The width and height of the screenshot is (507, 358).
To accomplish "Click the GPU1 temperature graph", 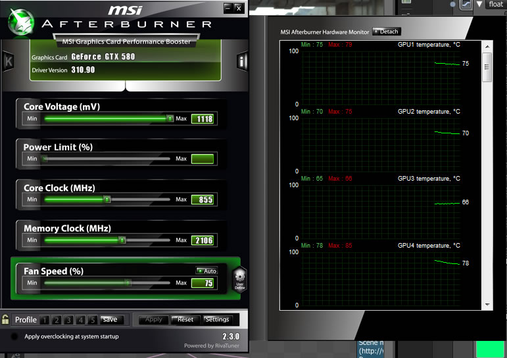I will tap(381, 78).
